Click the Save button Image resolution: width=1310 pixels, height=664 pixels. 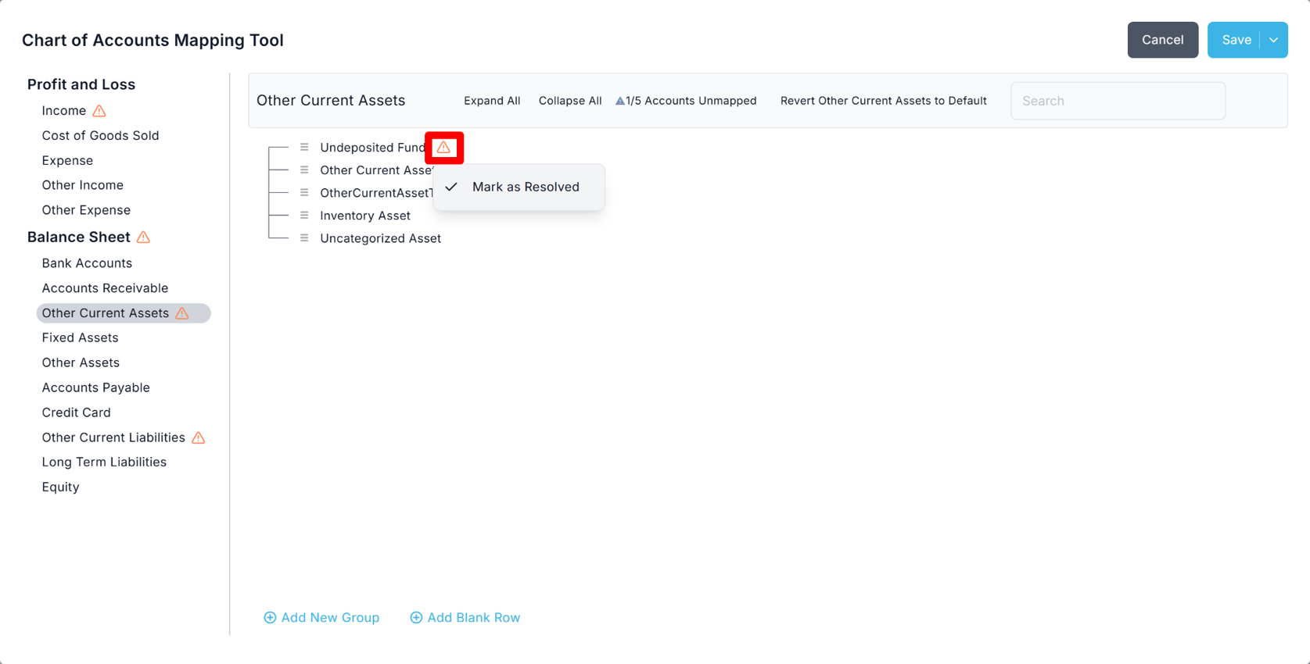(x=1236, y=40)
